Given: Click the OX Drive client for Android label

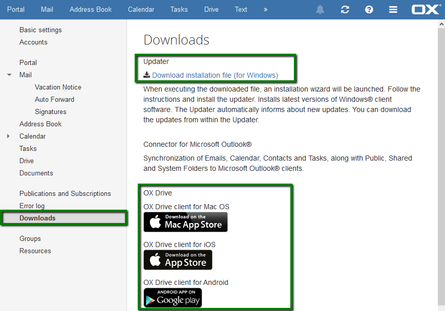Looking at the screenshot, I should point(185,282).
